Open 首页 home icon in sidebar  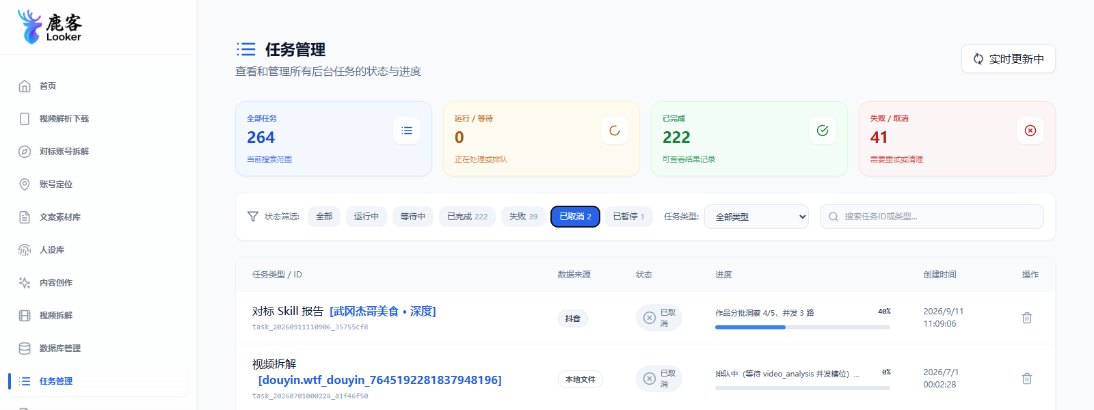coord(25,86)
